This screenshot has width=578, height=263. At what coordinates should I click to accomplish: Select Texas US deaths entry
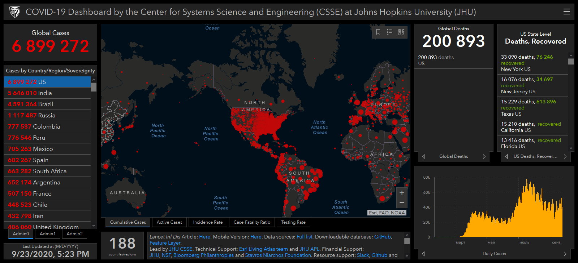tap(532, 108)
